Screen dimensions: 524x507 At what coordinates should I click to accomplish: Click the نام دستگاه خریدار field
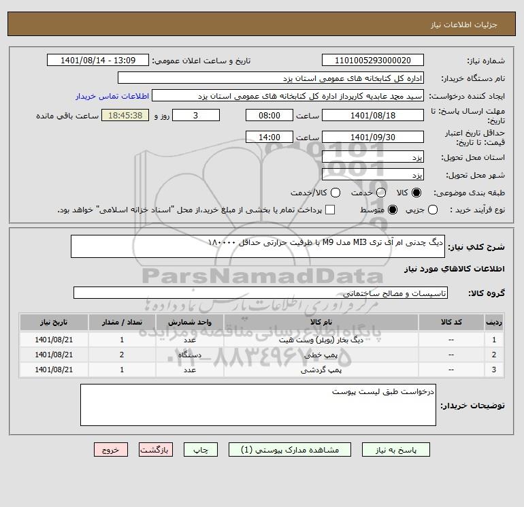pos(271,78)
